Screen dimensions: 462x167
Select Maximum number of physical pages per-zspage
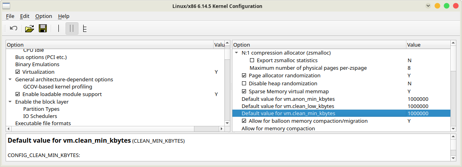pos(308,68)
